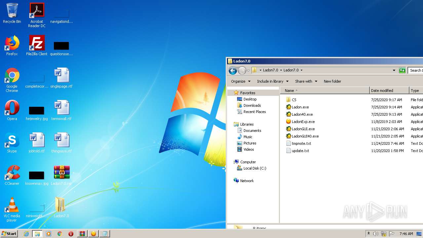Click the volume speaker tray icon
The width and height of the screenshot is (423, 238).
coord(376,234)
